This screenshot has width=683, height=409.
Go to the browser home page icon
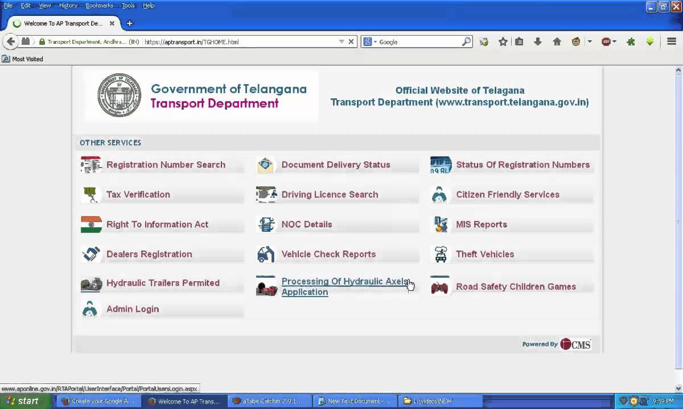(x=557, y=41)
